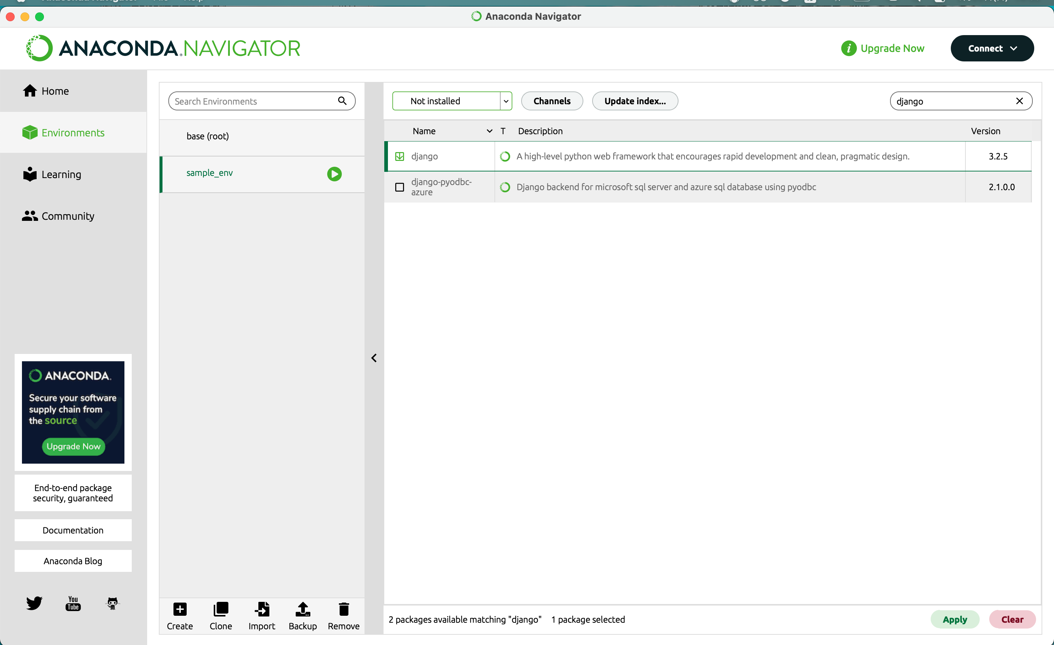
Task: Clear the django package search with X
Action: [1019, 101]
